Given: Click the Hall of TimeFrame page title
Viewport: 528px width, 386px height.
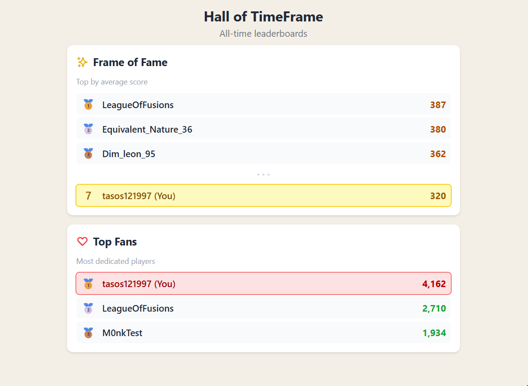Looking at the screenshot, I should coord(264,17).
